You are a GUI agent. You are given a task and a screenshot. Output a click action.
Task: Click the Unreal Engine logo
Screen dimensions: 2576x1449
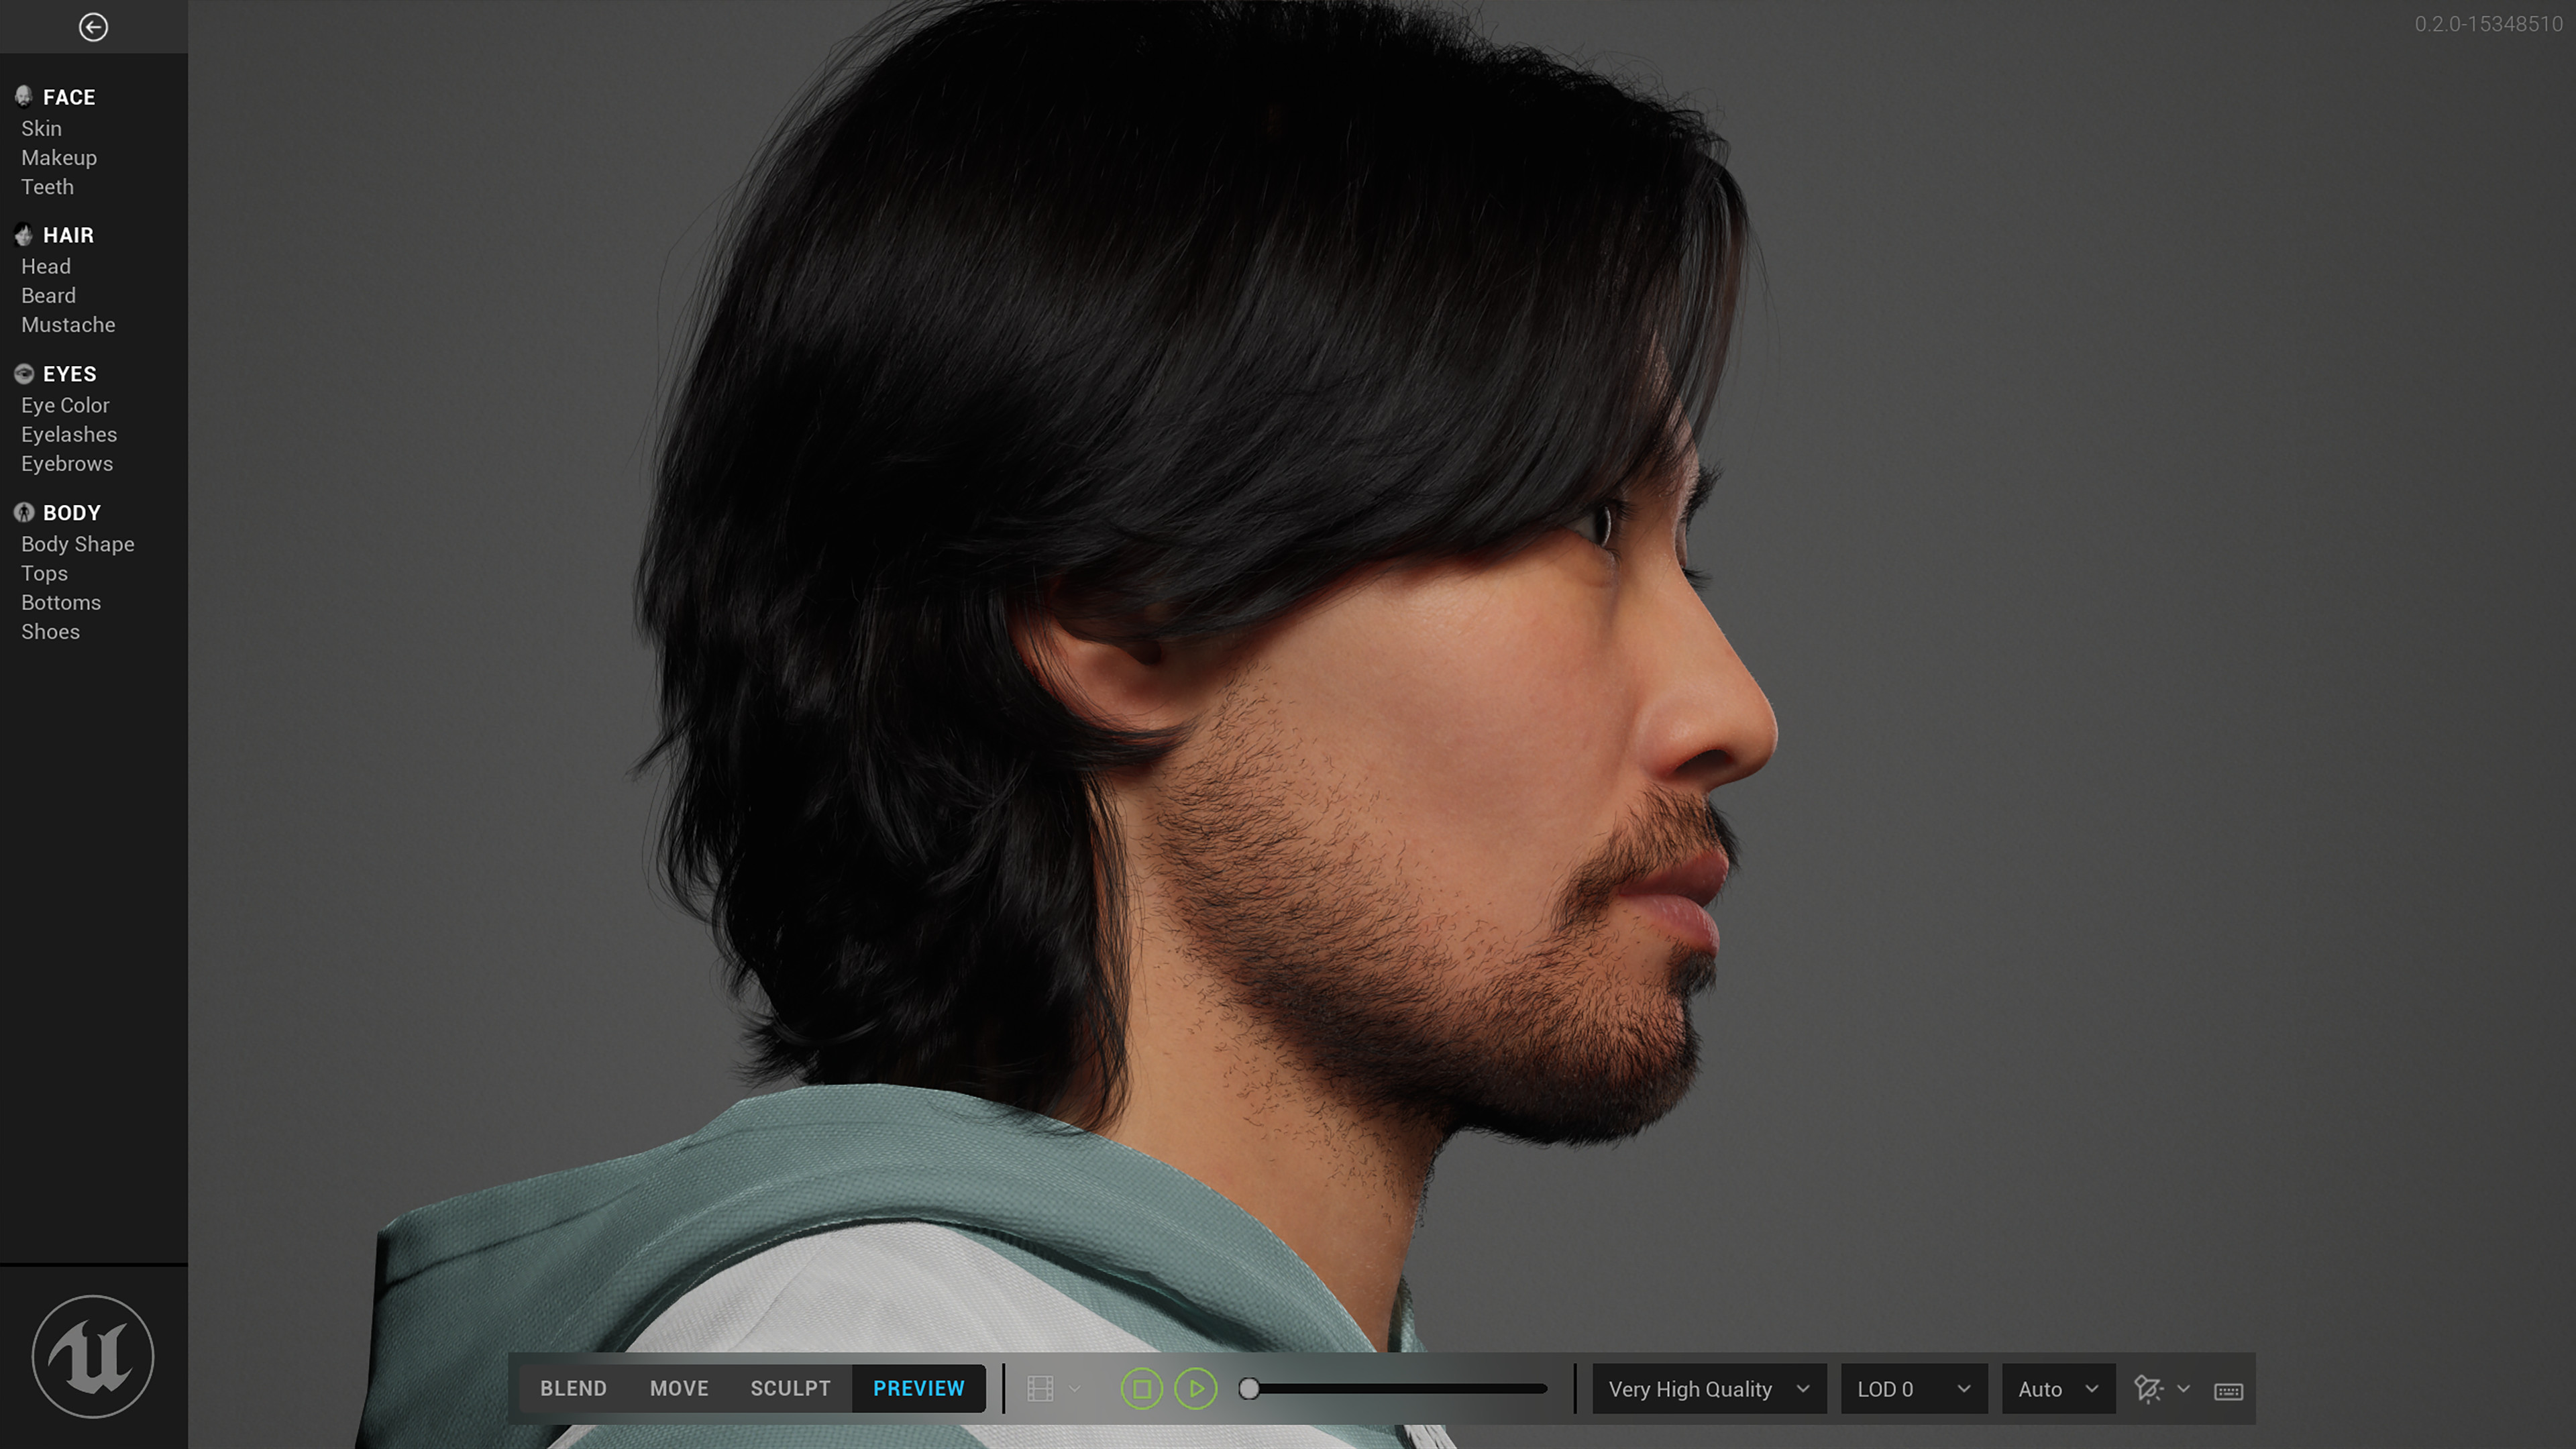[x=92, y=1357]
